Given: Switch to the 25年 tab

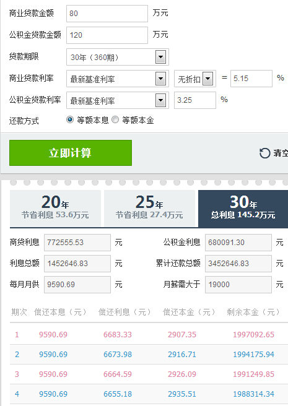Looking at the screenshot, I should pos(149,208).
